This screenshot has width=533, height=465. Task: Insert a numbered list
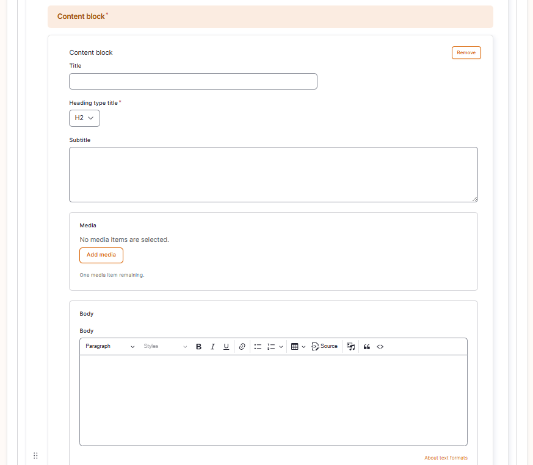click(271, 347)
